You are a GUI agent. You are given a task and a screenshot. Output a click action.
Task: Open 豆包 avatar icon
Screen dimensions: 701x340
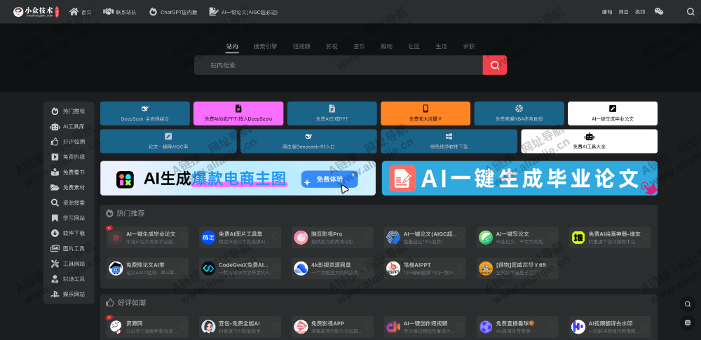coord(208,327)
